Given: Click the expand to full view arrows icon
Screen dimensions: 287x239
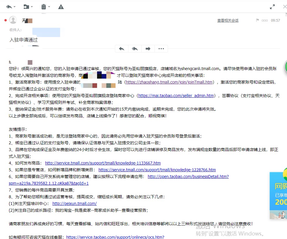Looking at the screenshot, I should tap(272, 7).
